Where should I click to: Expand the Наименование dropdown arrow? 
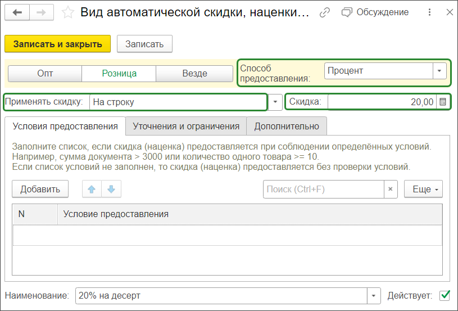(x=374, y=296)
